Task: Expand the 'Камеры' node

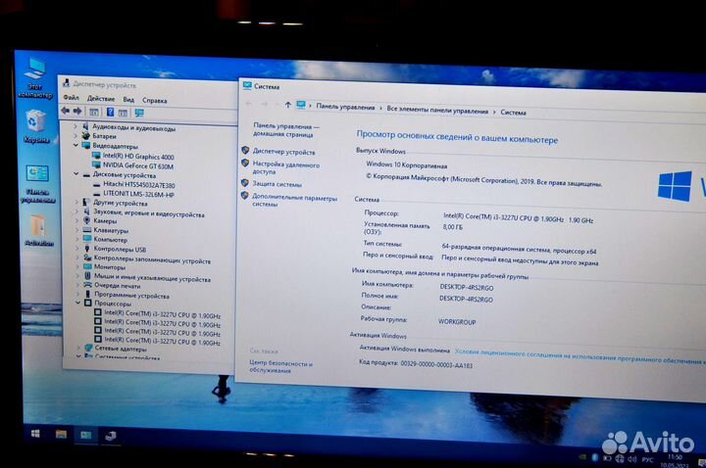Action: (77, 220)
